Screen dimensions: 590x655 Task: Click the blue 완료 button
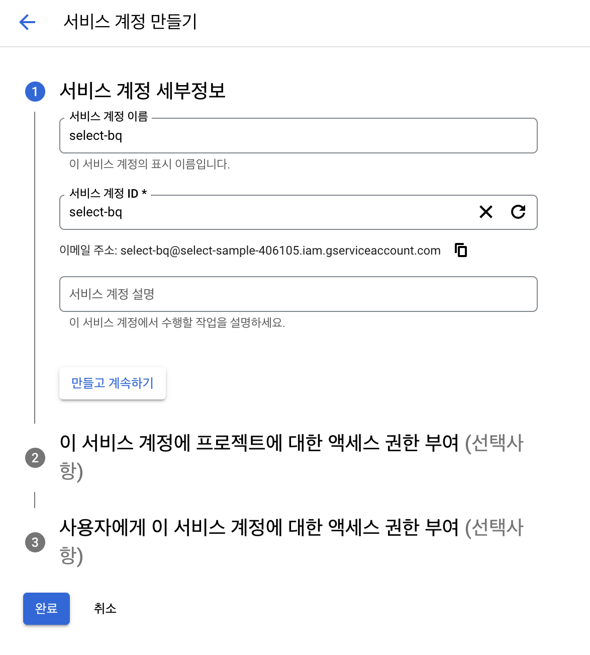46,609
